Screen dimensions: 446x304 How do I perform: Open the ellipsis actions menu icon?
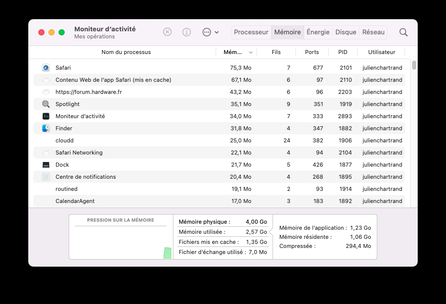[207, 32]
